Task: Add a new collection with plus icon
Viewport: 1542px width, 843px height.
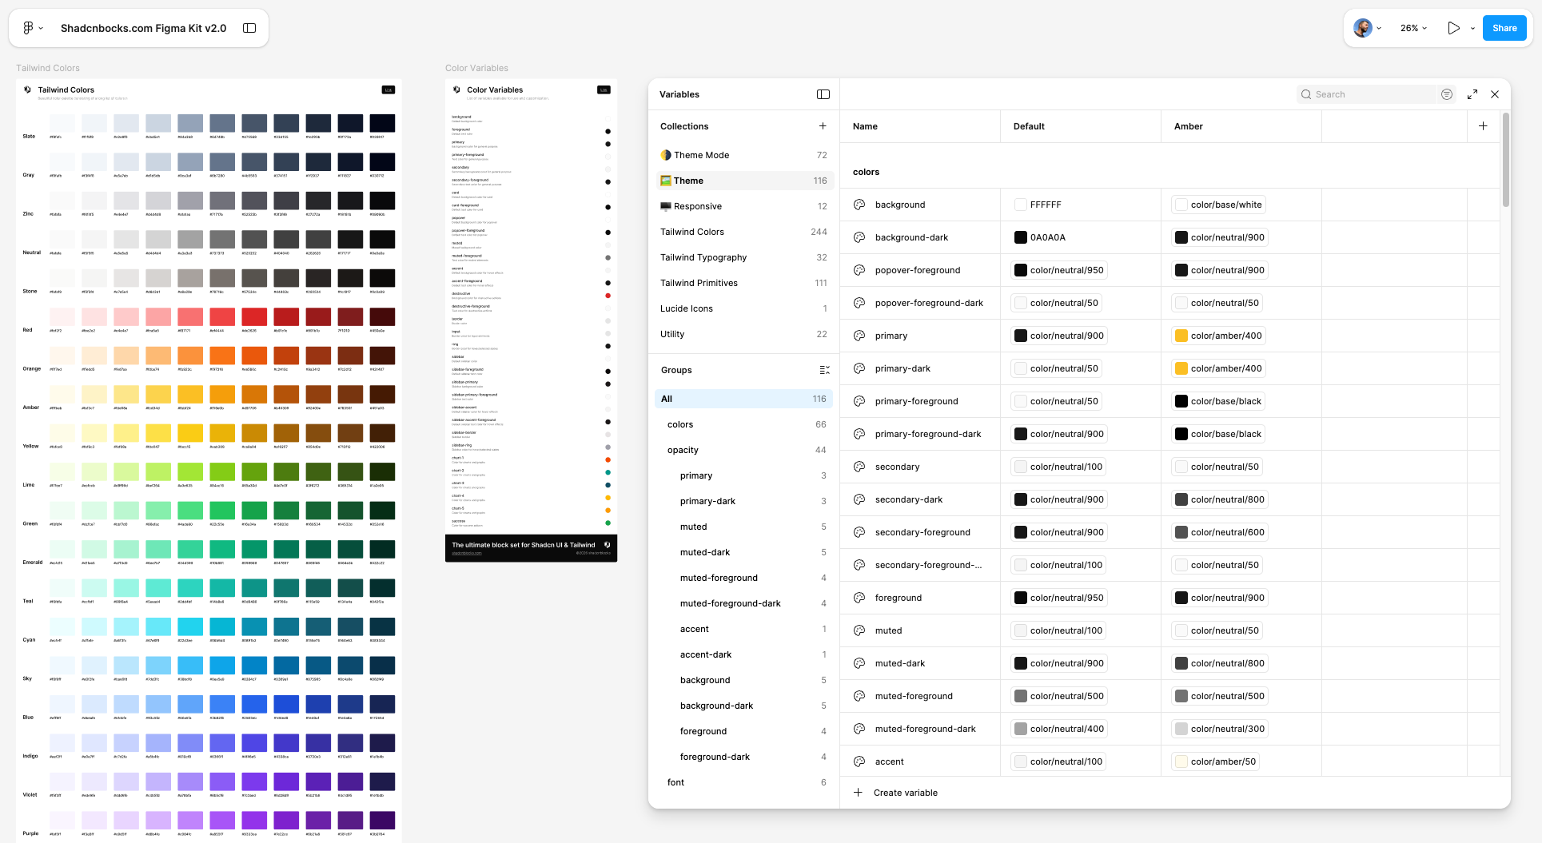Action: [x=823, y=126]
